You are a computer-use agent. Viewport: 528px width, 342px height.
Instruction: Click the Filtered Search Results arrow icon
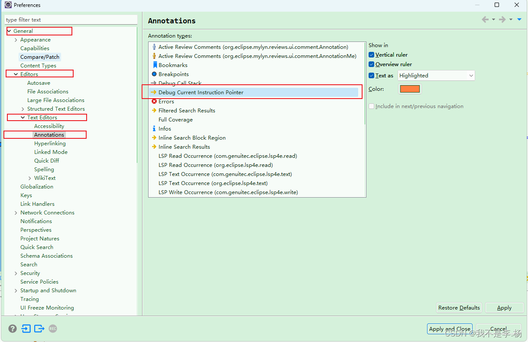point(154,110)
